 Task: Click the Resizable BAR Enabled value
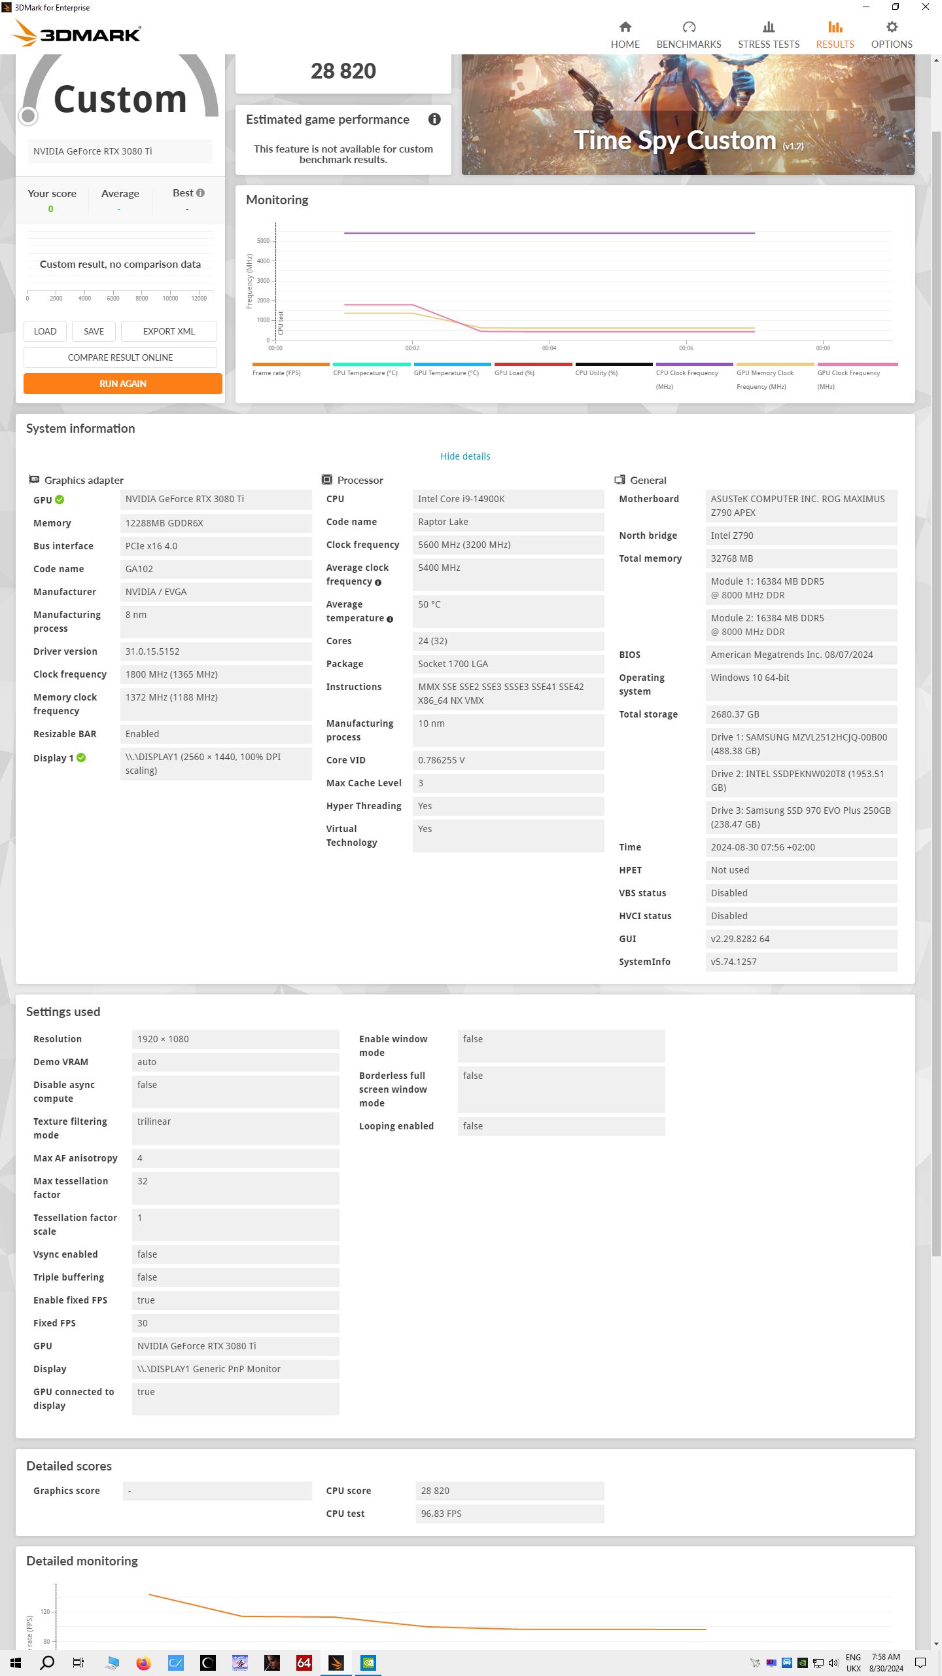click(216, 734)
